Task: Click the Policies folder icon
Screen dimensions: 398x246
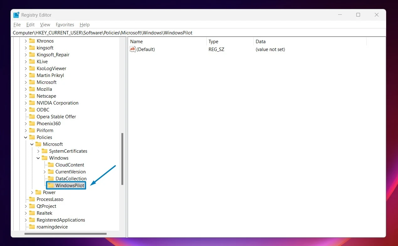Action: [32, 137]
